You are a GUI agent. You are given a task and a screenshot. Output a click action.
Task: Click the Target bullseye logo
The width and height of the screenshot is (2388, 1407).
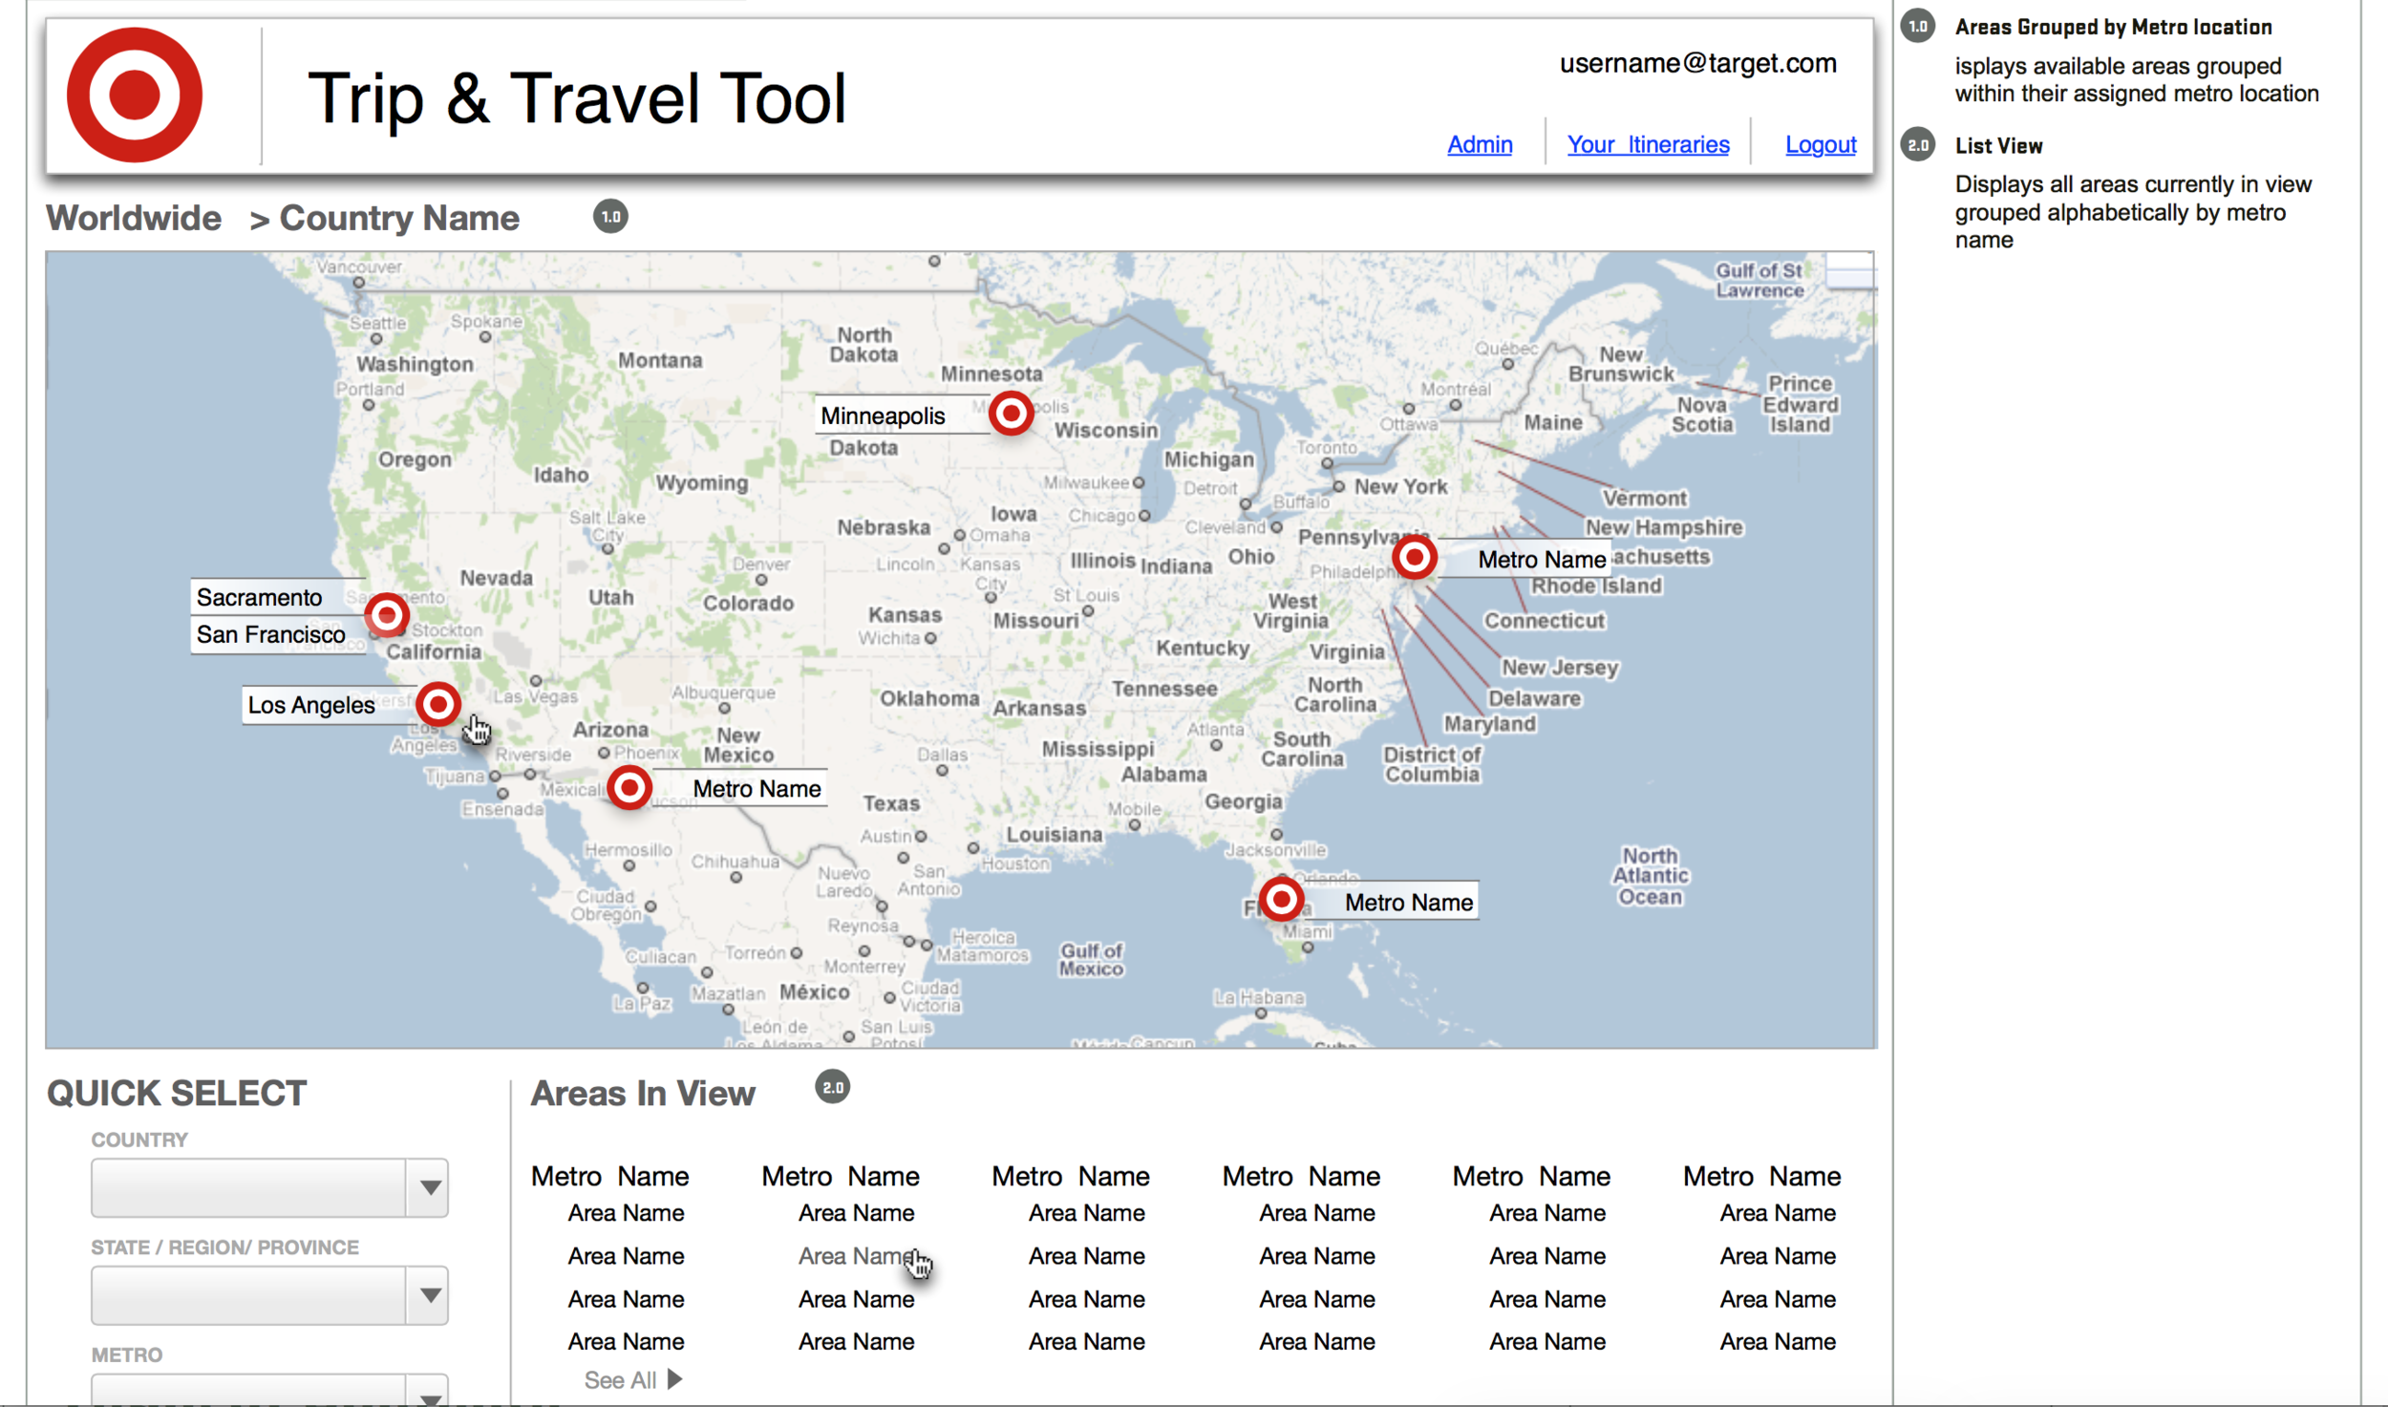135,95
